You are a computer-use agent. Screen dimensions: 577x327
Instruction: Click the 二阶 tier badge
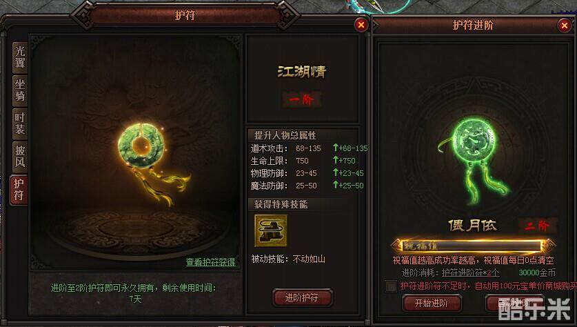(x=537, y=226)
